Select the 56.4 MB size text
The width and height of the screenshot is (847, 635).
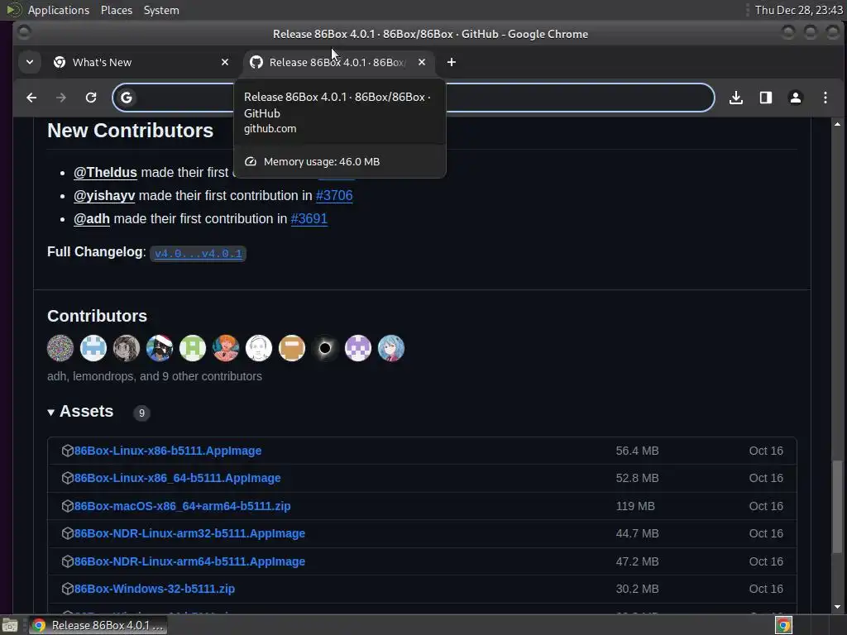[637, 451]
